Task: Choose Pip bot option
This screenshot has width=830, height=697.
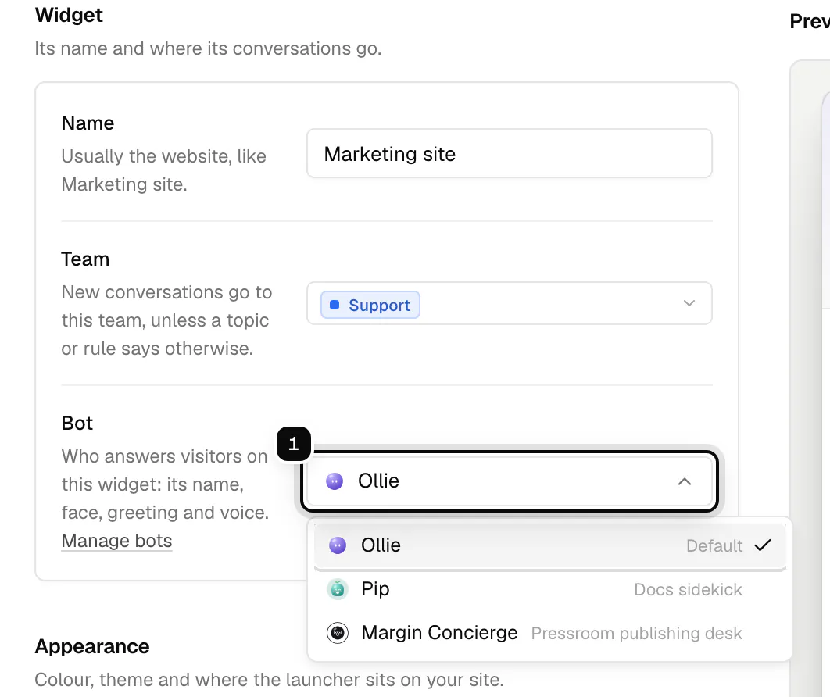Action: (550, 589)
